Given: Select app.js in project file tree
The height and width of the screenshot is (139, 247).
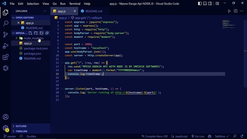Looking at the screenshot, I should 28,43.
